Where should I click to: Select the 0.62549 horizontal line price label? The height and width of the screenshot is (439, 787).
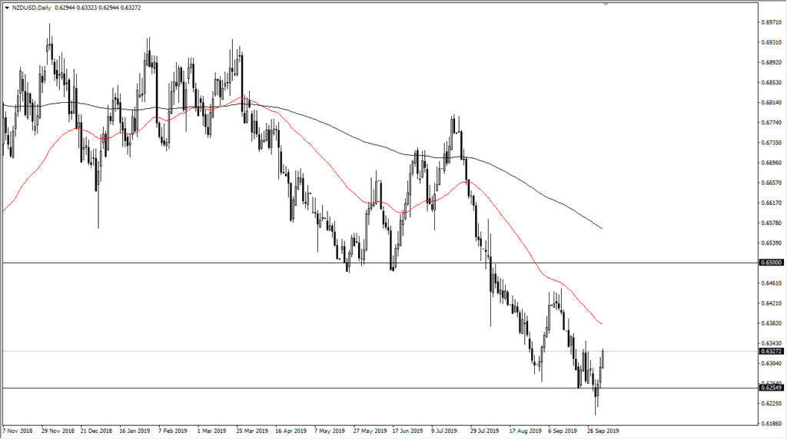(772, 388)
